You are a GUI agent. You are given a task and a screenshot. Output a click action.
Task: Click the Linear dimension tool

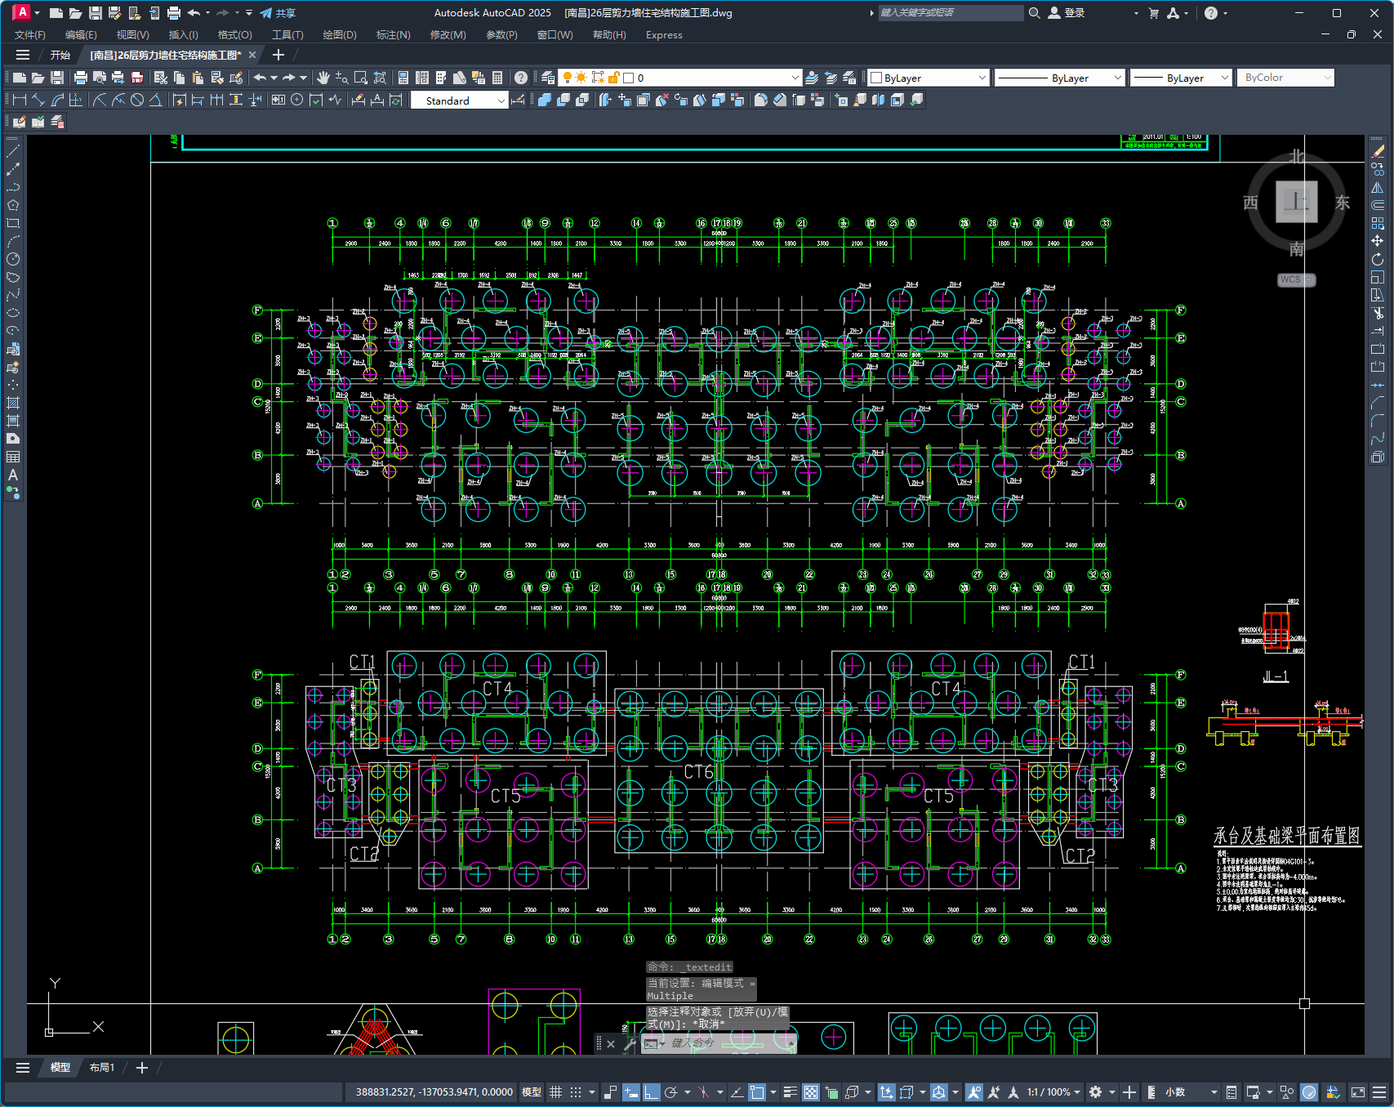tap(20, 100)
